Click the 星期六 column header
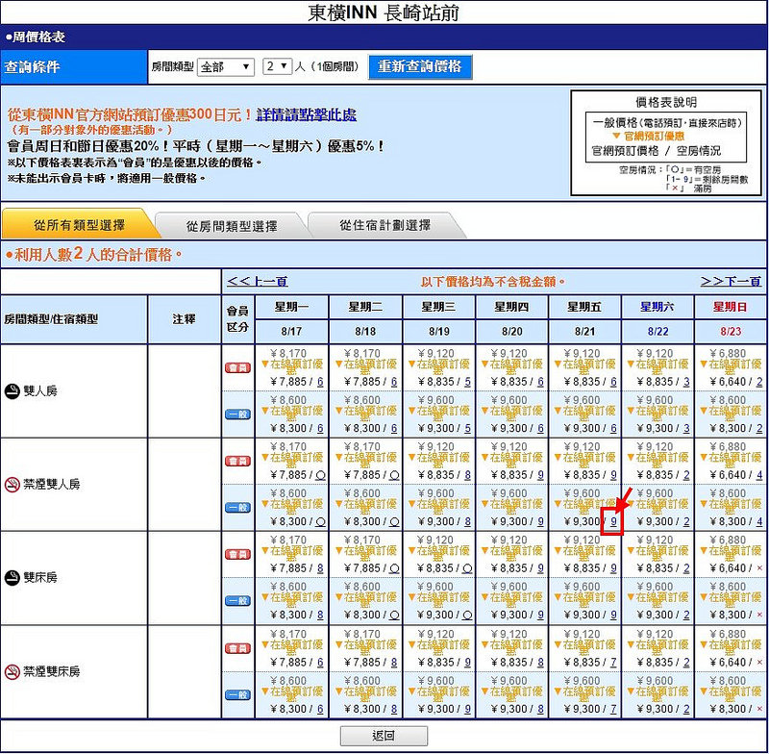 point(657,307)
